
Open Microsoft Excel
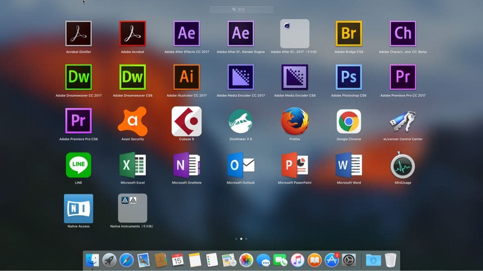pyautogui.click(x=132, y=165)
